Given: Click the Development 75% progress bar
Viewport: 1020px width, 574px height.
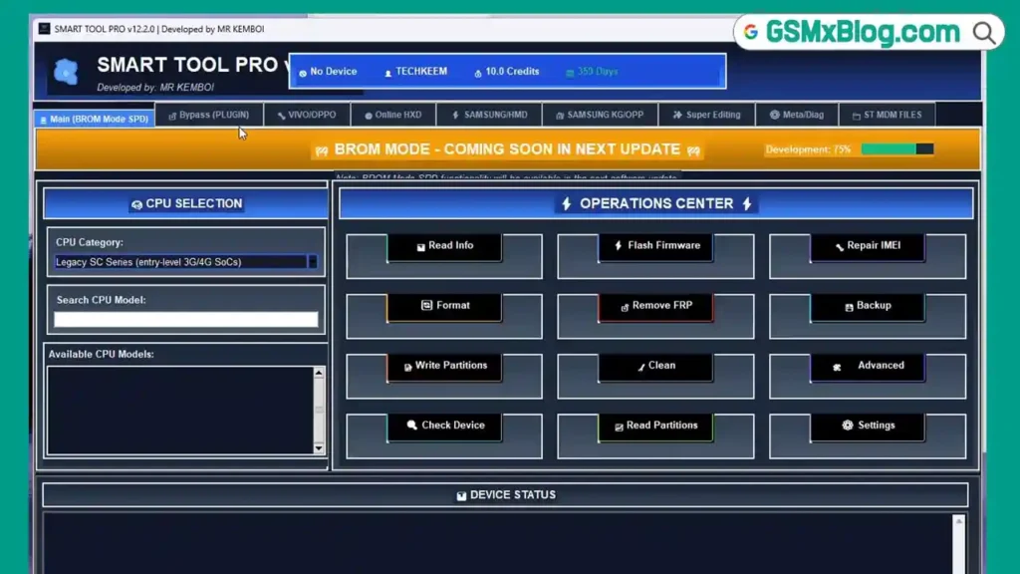Looking at the screenshot, I should [897, 149].
